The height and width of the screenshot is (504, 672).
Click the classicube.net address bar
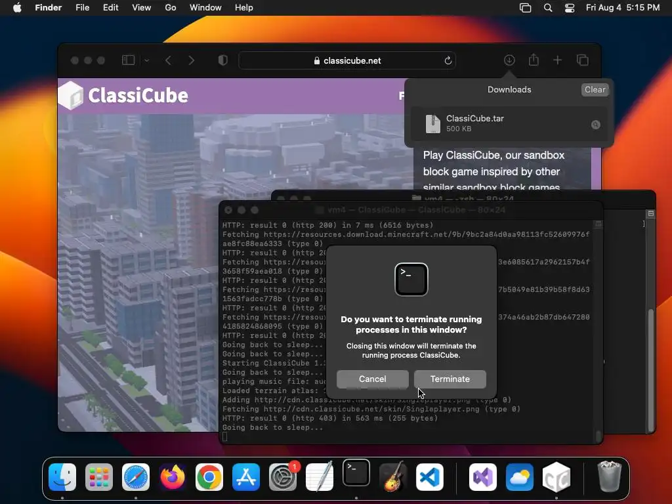click(x=347, y=60)
